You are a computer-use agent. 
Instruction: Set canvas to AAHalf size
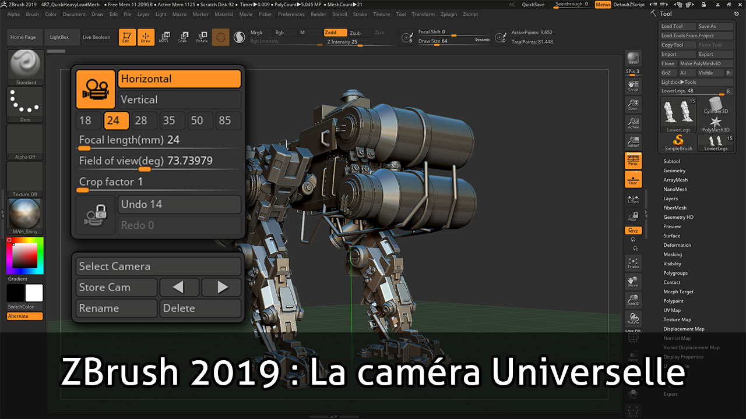[633, 141]
